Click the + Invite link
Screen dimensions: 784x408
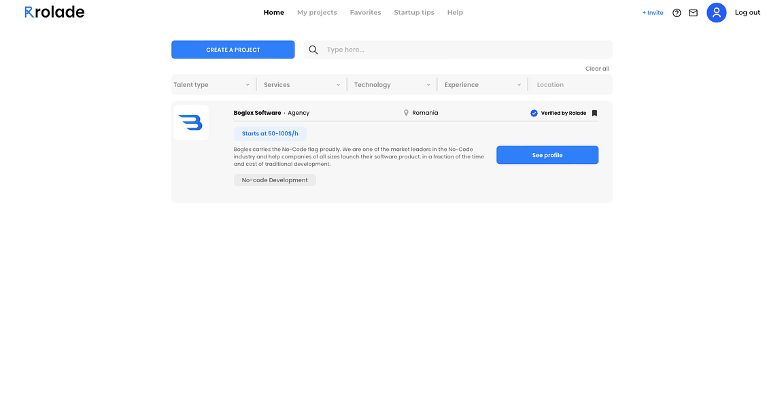(653, 13)
